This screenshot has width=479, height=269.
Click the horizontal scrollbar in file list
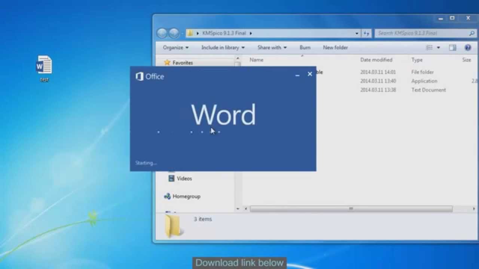coord(351,209)
